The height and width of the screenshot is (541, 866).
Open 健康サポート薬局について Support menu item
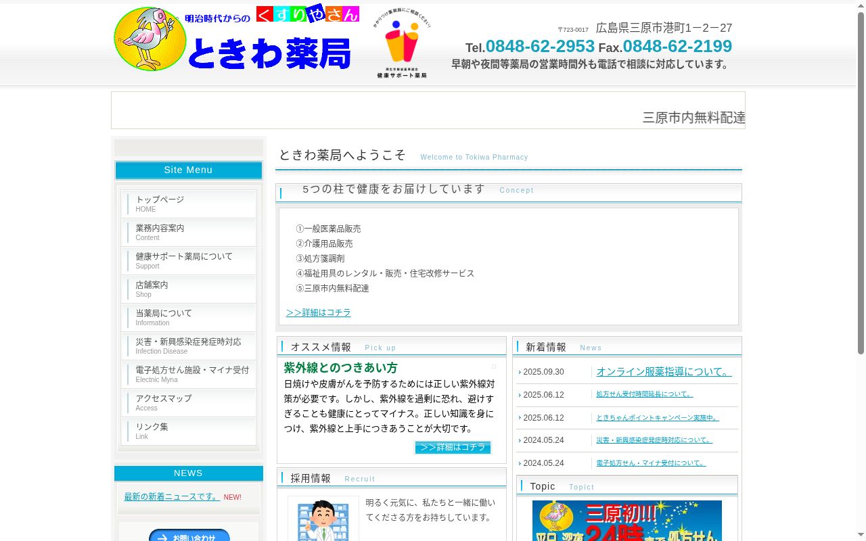(x=189, y=260)
